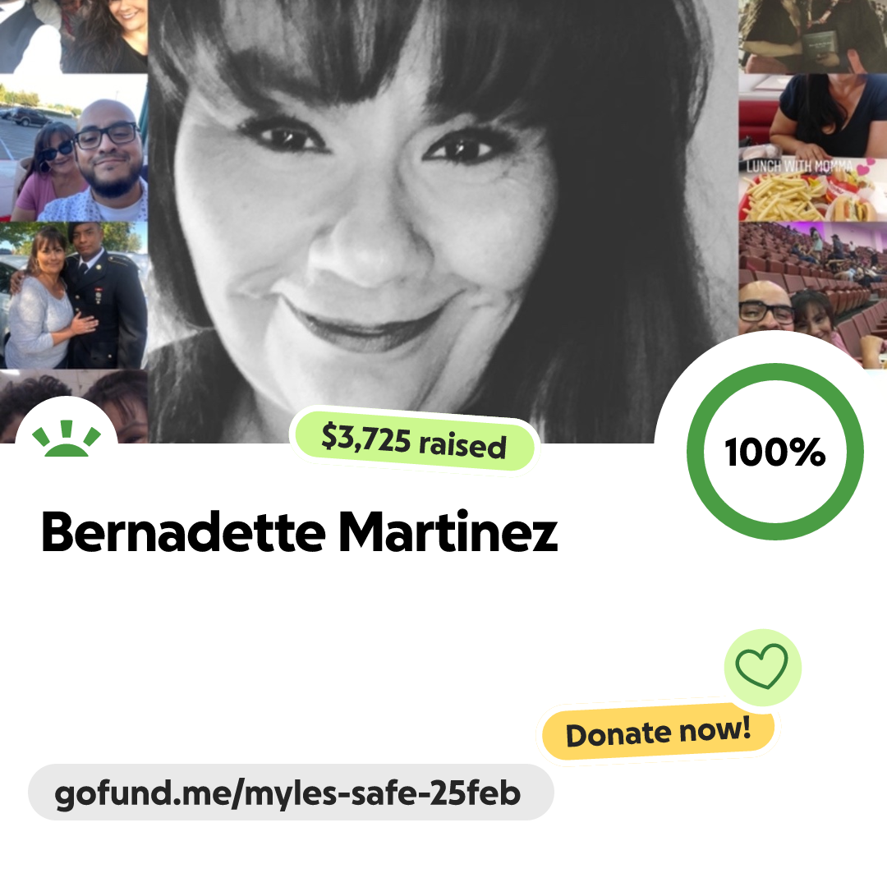Click the Bernadette Martinez title
This screenshot has height=887, width=887.
point(299,532)
